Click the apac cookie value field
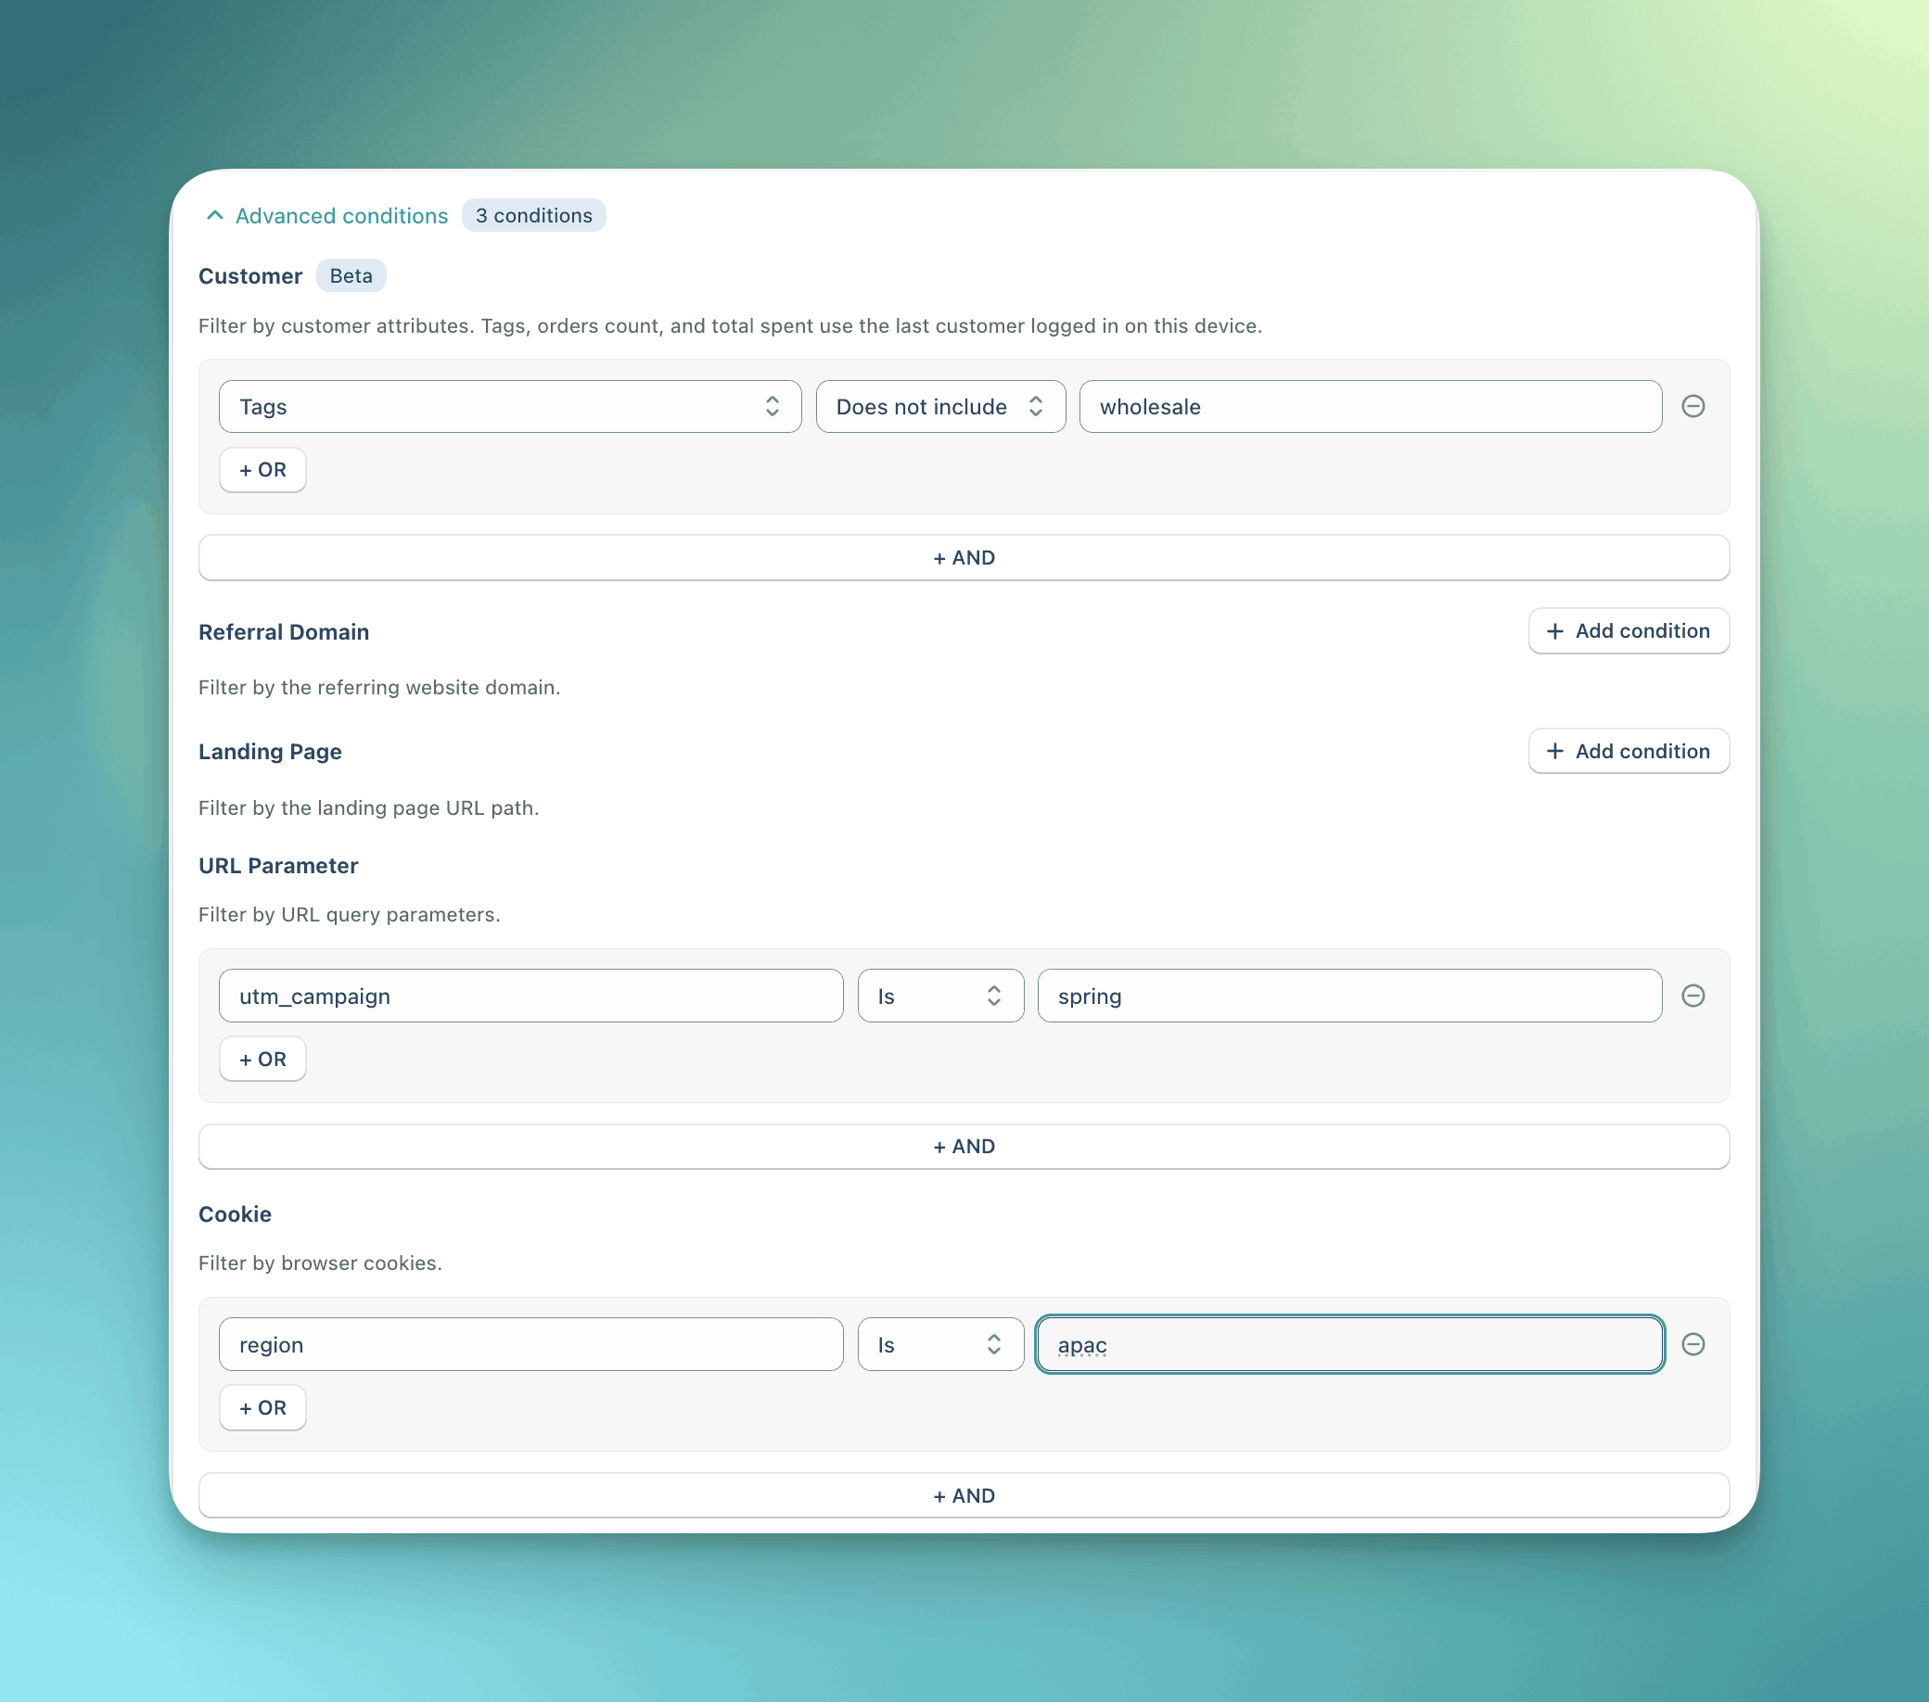The width and height of the screenshot is (1929, 1702). tap(1349, 1344)
